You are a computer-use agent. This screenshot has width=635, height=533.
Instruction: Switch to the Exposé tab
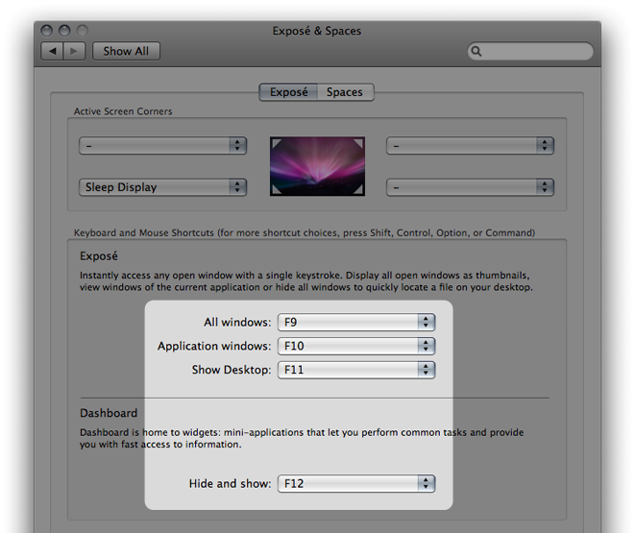coord(288,92)
